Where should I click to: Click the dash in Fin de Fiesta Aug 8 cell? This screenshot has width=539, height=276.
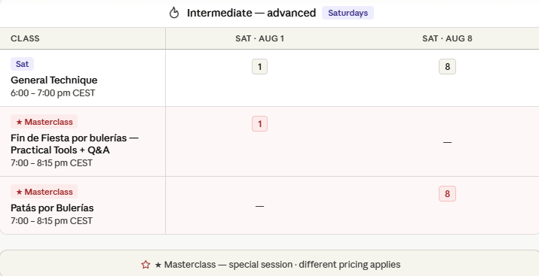click(447, 142)
